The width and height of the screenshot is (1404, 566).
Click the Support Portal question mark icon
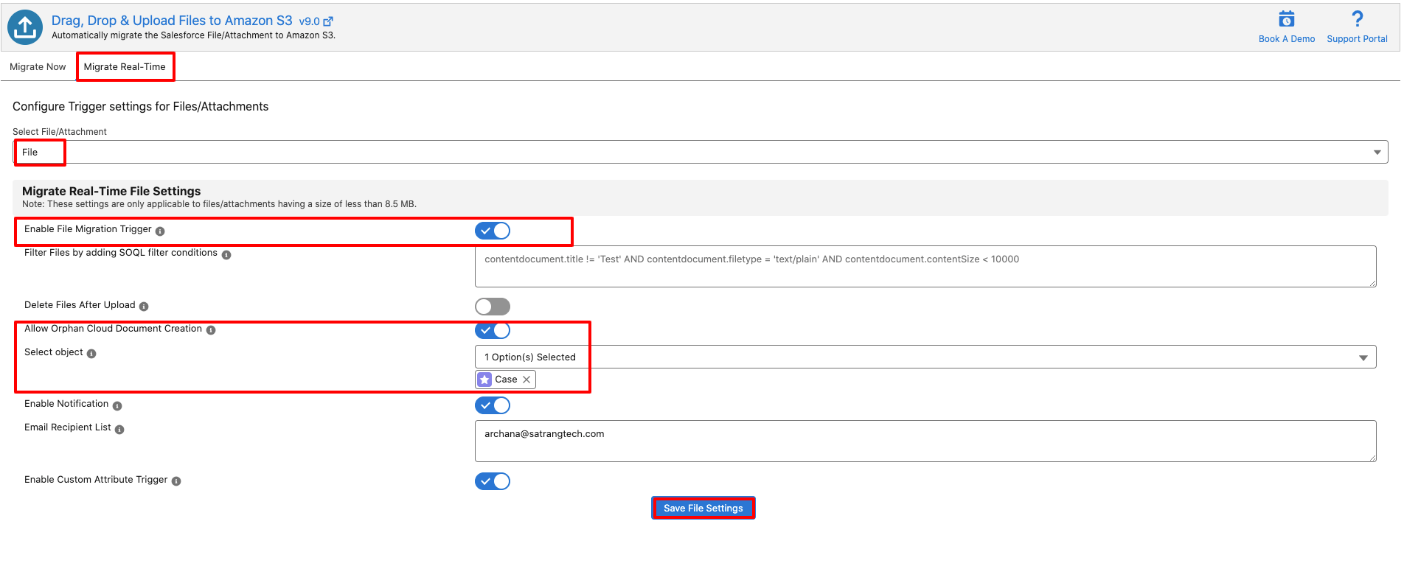[x=1357, y=18]
